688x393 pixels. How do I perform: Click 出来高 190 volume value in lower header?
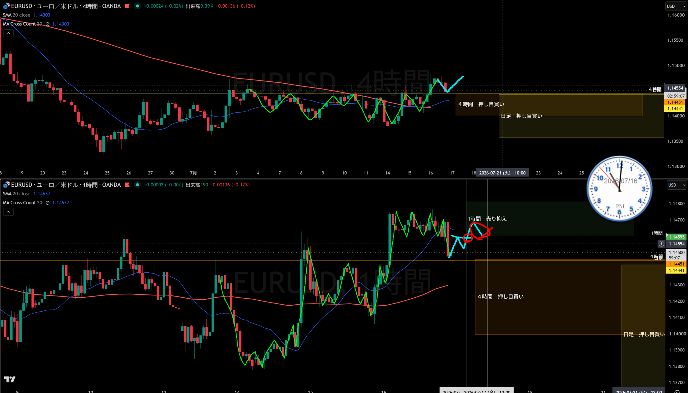click(197, 185)
